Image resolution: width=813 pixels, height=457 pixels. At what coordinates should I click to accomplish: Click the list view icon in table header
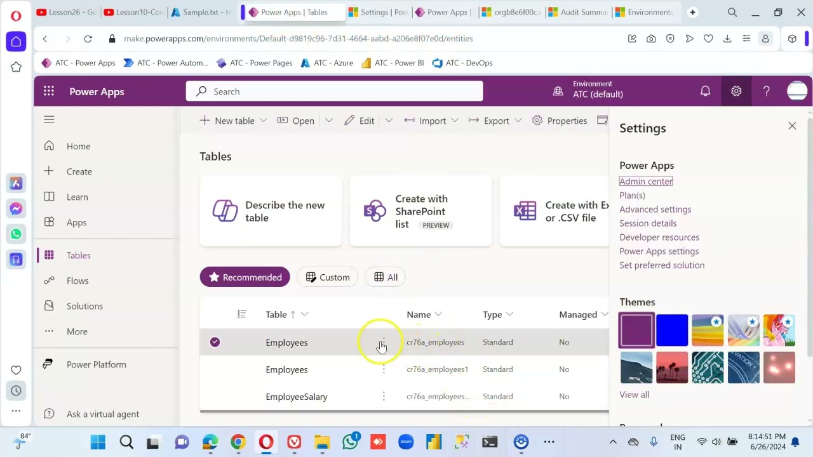pos(241,314)
